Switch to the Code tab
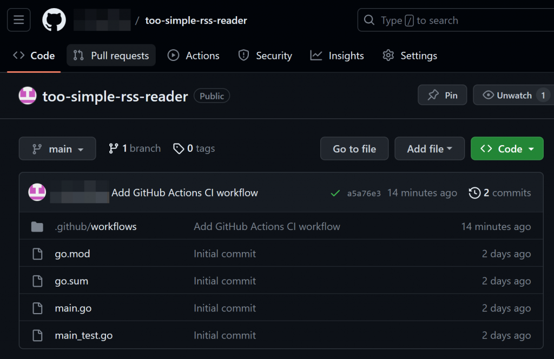The height and width of the screenshot is (359, 554). click(34, 56)
